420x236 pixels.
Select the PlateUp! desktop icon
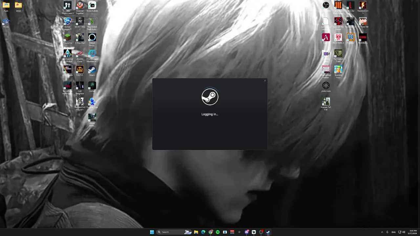350,39
